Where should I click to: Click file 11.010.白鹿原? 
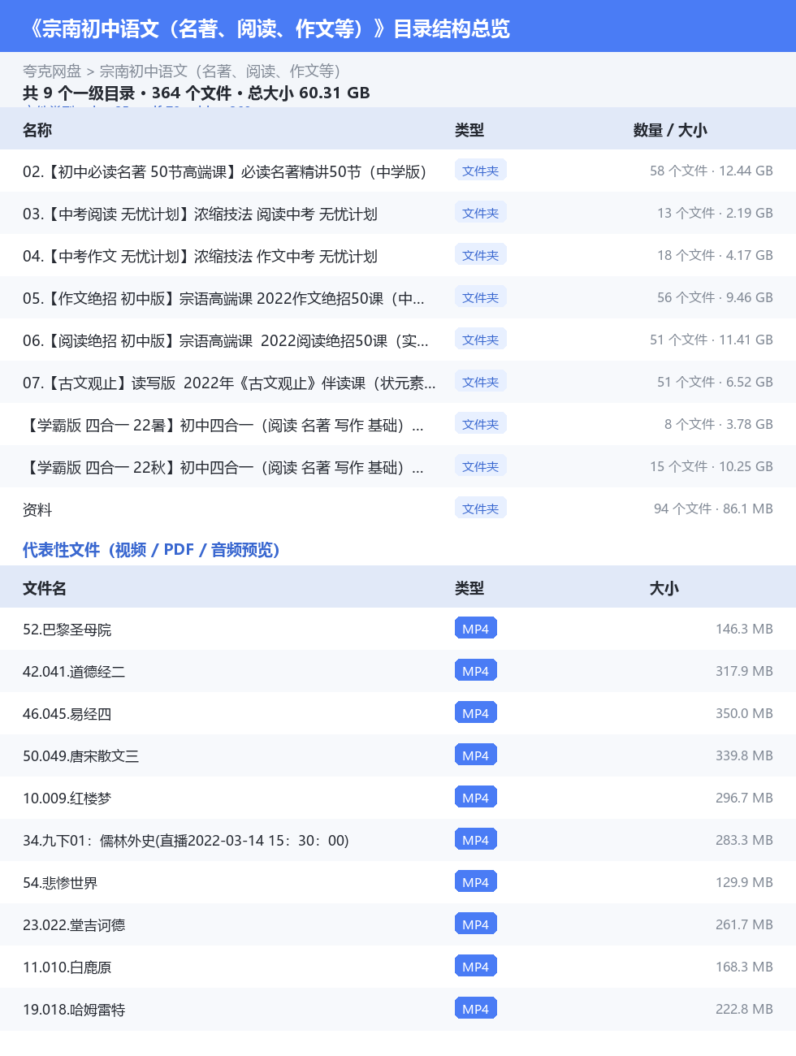pos(67,967)
